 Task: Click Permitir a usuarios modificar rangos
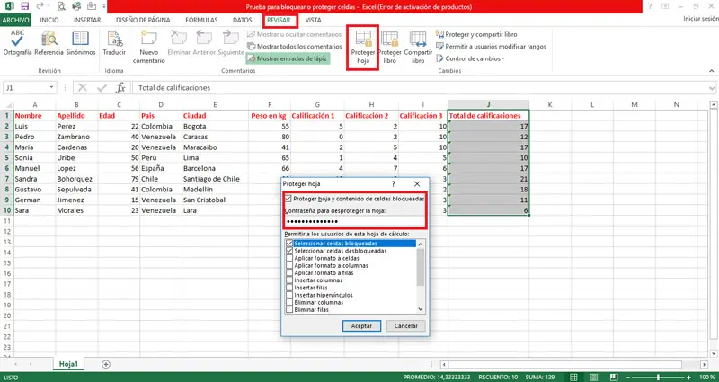click(491, 47)
